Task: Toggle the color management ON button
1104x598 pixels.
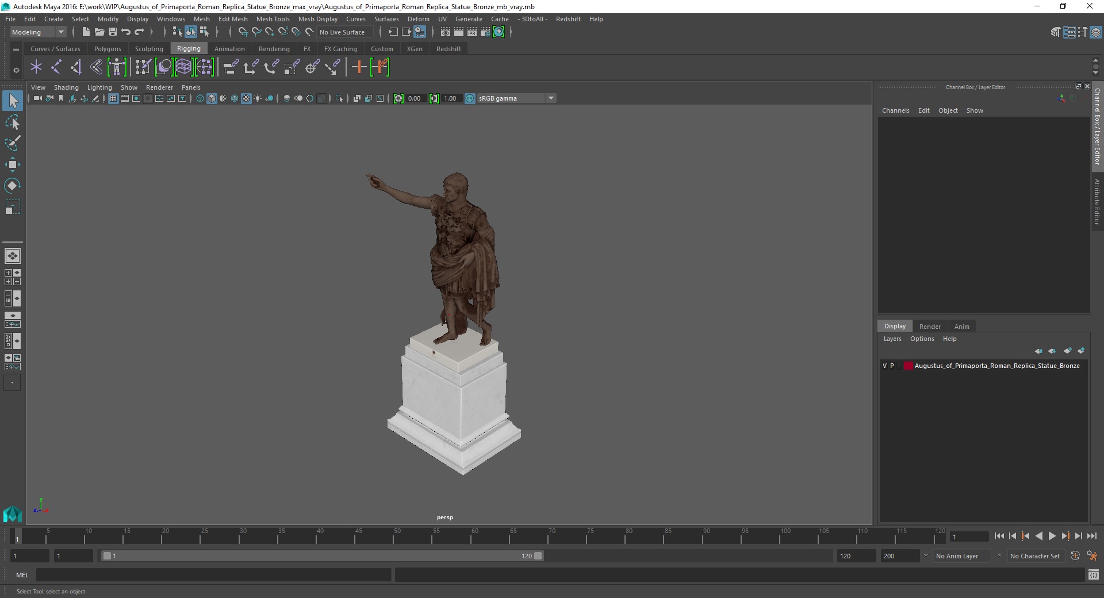Action: 470,98
